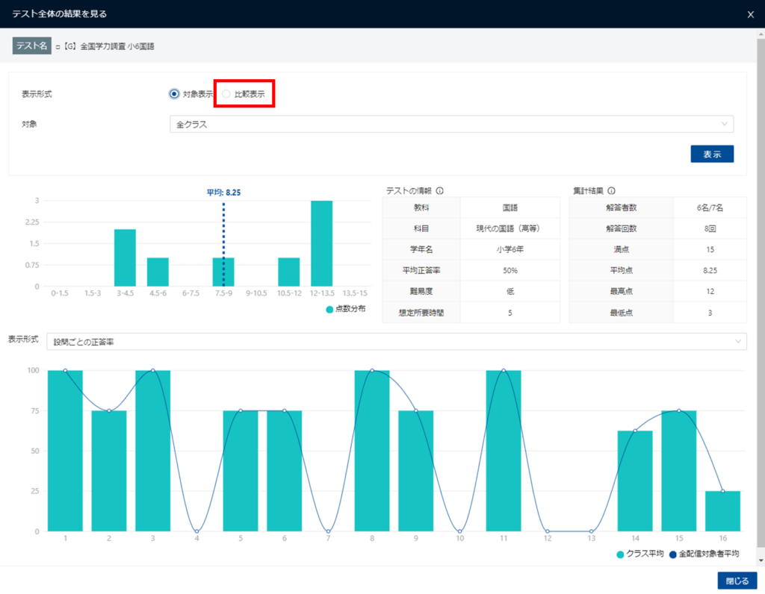Click the 低 value in the 難易度 row
The height and width of the screenshot is (594, 765).
510,291
